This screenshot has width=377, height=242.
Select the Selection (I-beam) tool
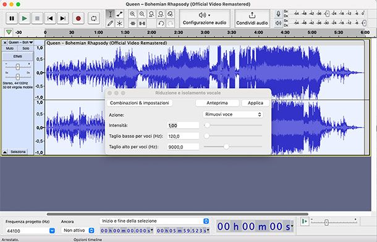[x=110, y=14]
